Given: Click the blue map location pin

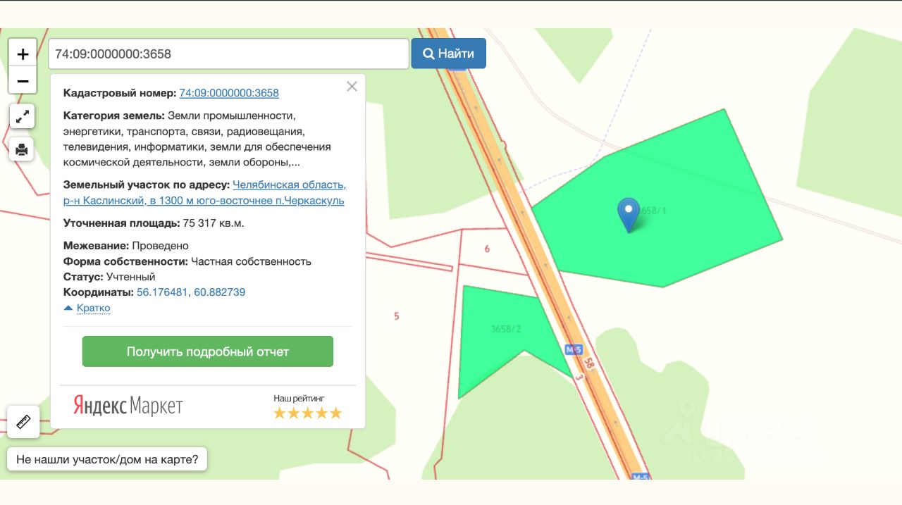Looking at the screenshot, I should [x=628, y=214].
